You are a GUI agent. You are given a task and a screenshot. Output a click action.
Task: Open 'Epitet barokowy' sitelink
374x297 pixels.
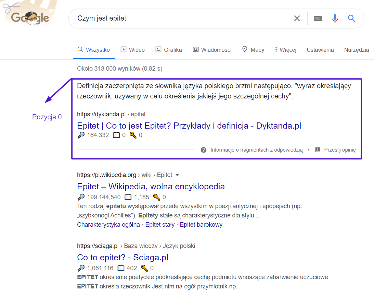click(201, 225)
